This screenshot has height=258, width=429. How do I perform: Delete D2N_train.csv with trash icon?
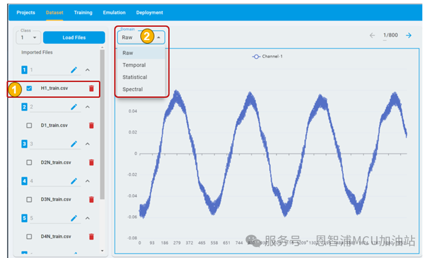pos(91,162)
